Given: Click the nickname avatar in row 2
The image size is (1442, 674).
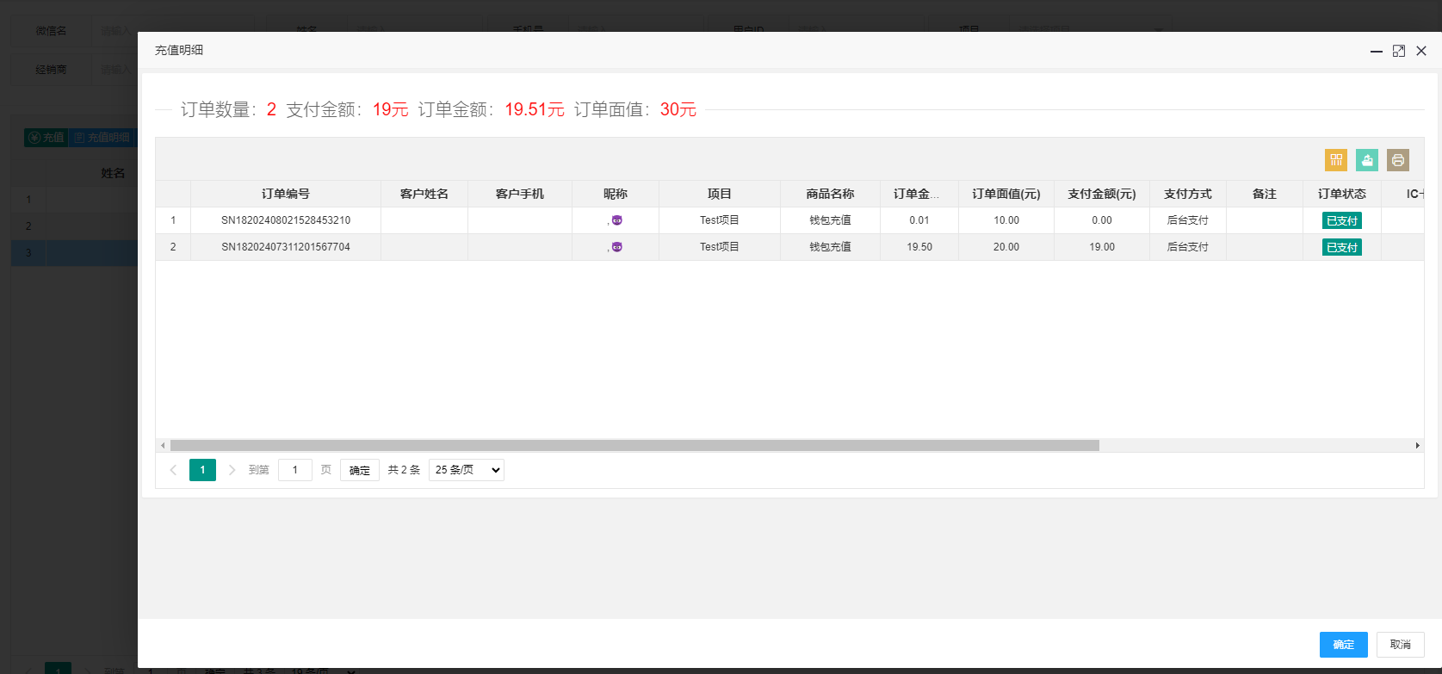Looking at the screenshot, I should click(x=616, y=247).
